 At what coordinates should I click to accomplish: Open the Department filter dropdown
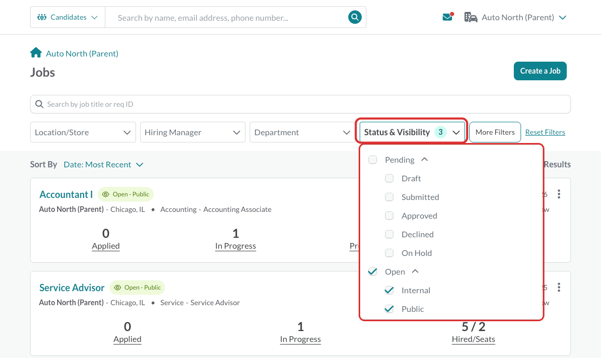point(302,132)
